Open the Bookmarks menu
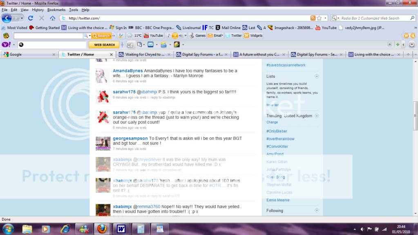This screenshot has height=235, width=418. click(56, 9)
